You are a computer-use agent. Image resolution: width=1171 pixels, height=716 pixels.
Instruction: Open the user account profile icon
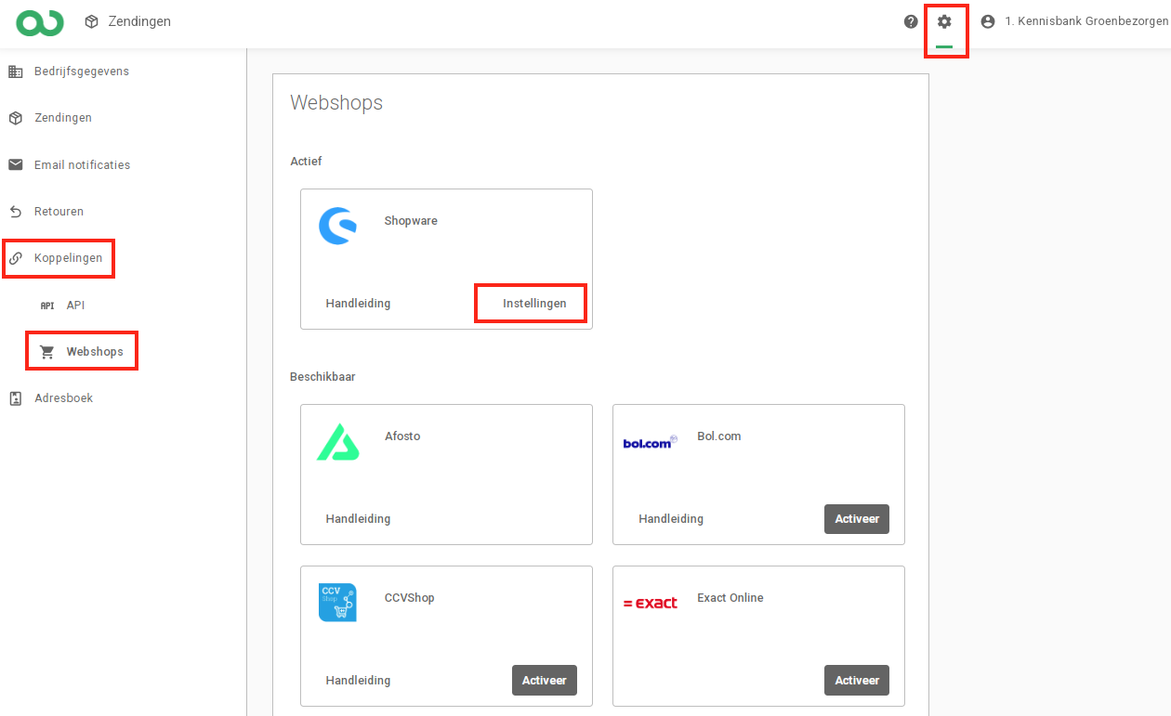click(x=988, y=21)
